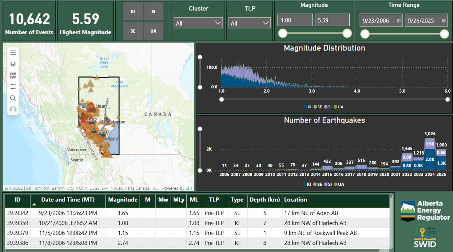Expand the TLP dropdown
453x252 pixels.
[x=250, y=23]
